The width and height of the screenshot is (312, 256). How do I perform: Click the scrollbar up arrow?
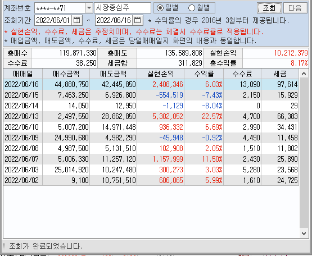pos(304,74)
